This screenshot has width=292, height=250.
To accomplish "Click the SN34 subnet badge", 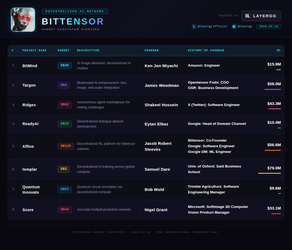I will click(x=65, y=65).
